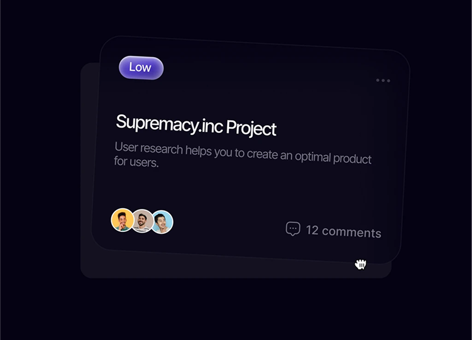Click the description text 'for users.'
Screen dimensions: 472x340
click(136, 161)
